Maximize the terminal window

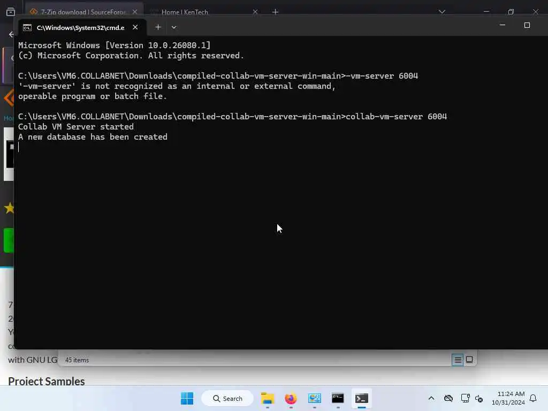click(x=527, y=25)
